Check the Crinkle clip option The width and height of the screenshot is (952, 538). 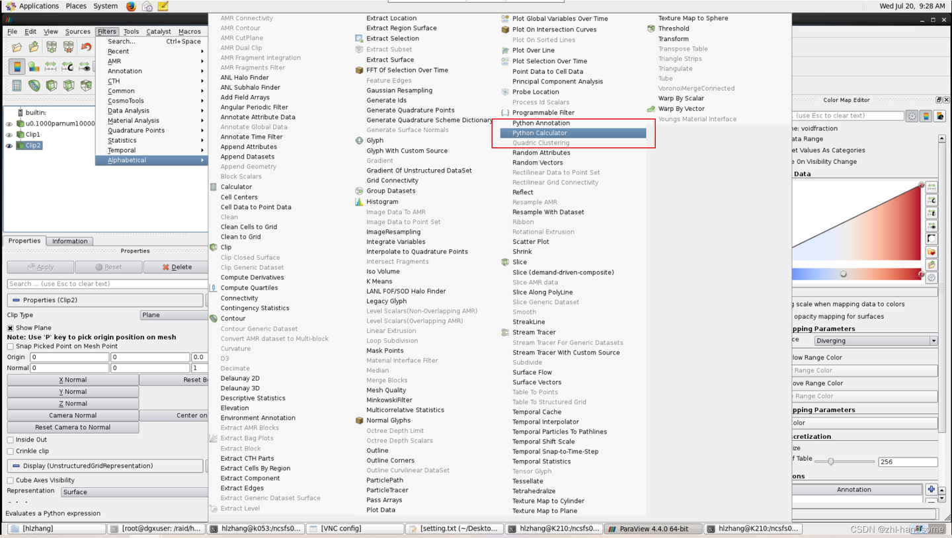(10, 451)
